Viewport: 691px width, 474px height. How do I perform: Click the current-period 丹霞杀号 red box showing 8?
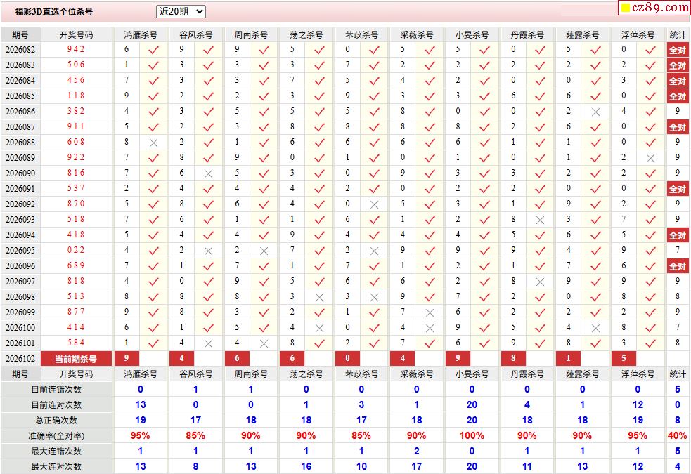[513, 358]
